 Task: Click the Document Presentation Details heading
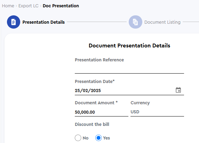(x=129, y=46)
